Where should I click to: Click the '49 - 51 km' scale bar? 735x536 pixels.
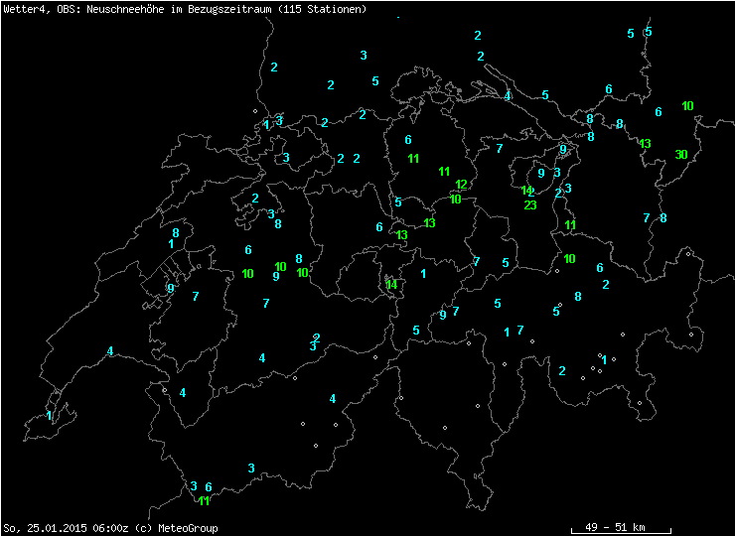click(x=621, y=527)
